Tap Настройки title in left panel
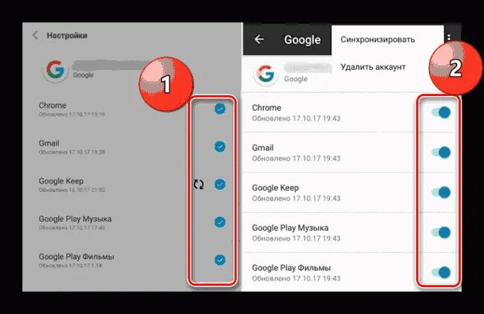The image size is (484, 314). (67, 36)
